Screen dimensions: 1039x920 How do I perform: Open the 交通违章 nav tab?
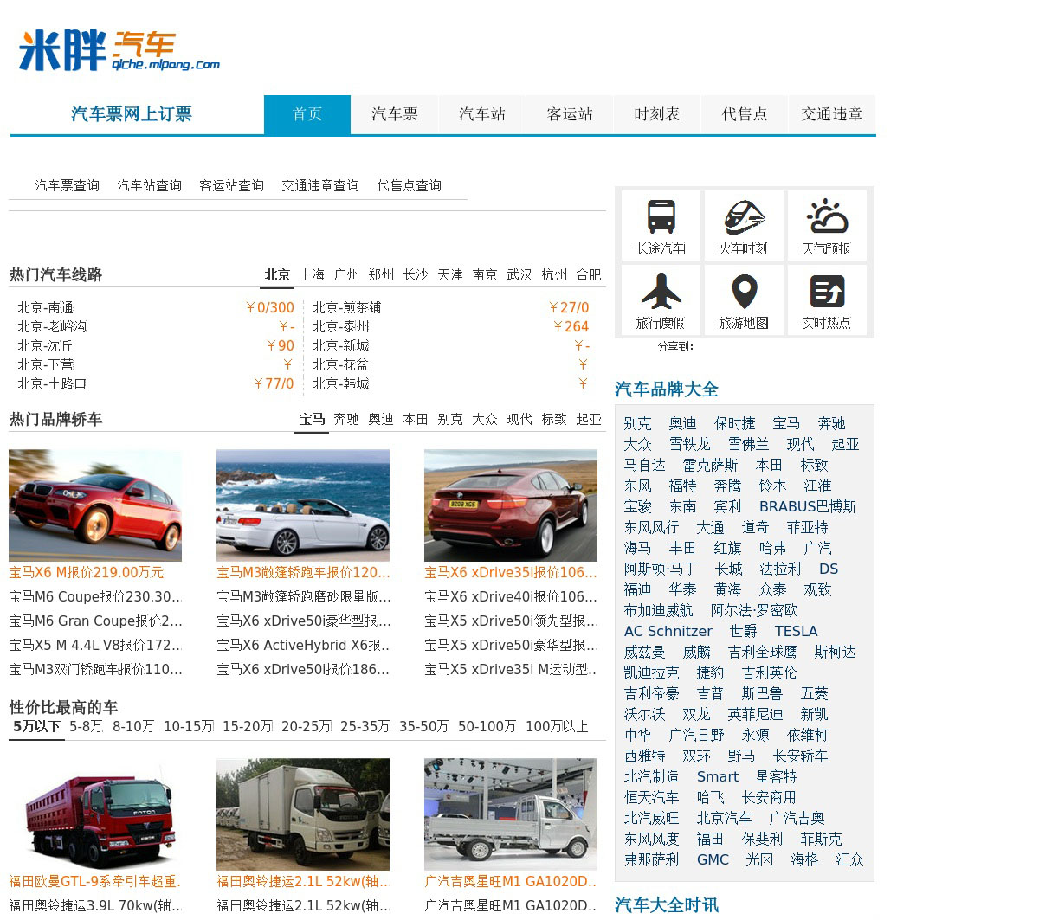pos(832,114)
